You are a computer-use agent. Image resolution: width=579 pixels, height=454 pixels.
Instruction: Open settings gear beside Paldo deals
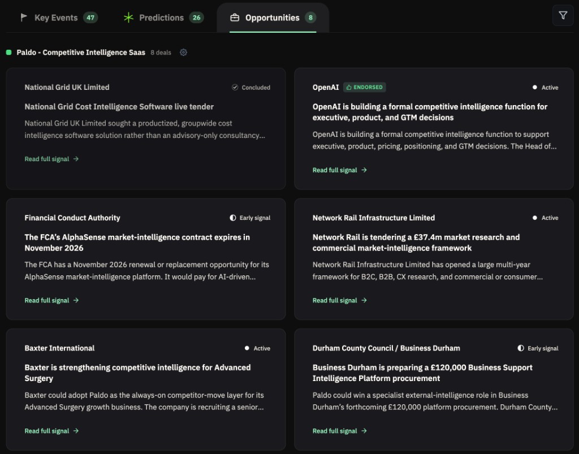(x=183, y=53)
